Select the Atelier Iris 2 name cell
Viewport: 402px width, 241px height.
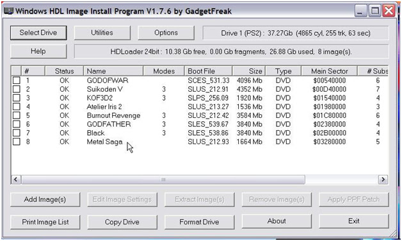coord(104,106)
